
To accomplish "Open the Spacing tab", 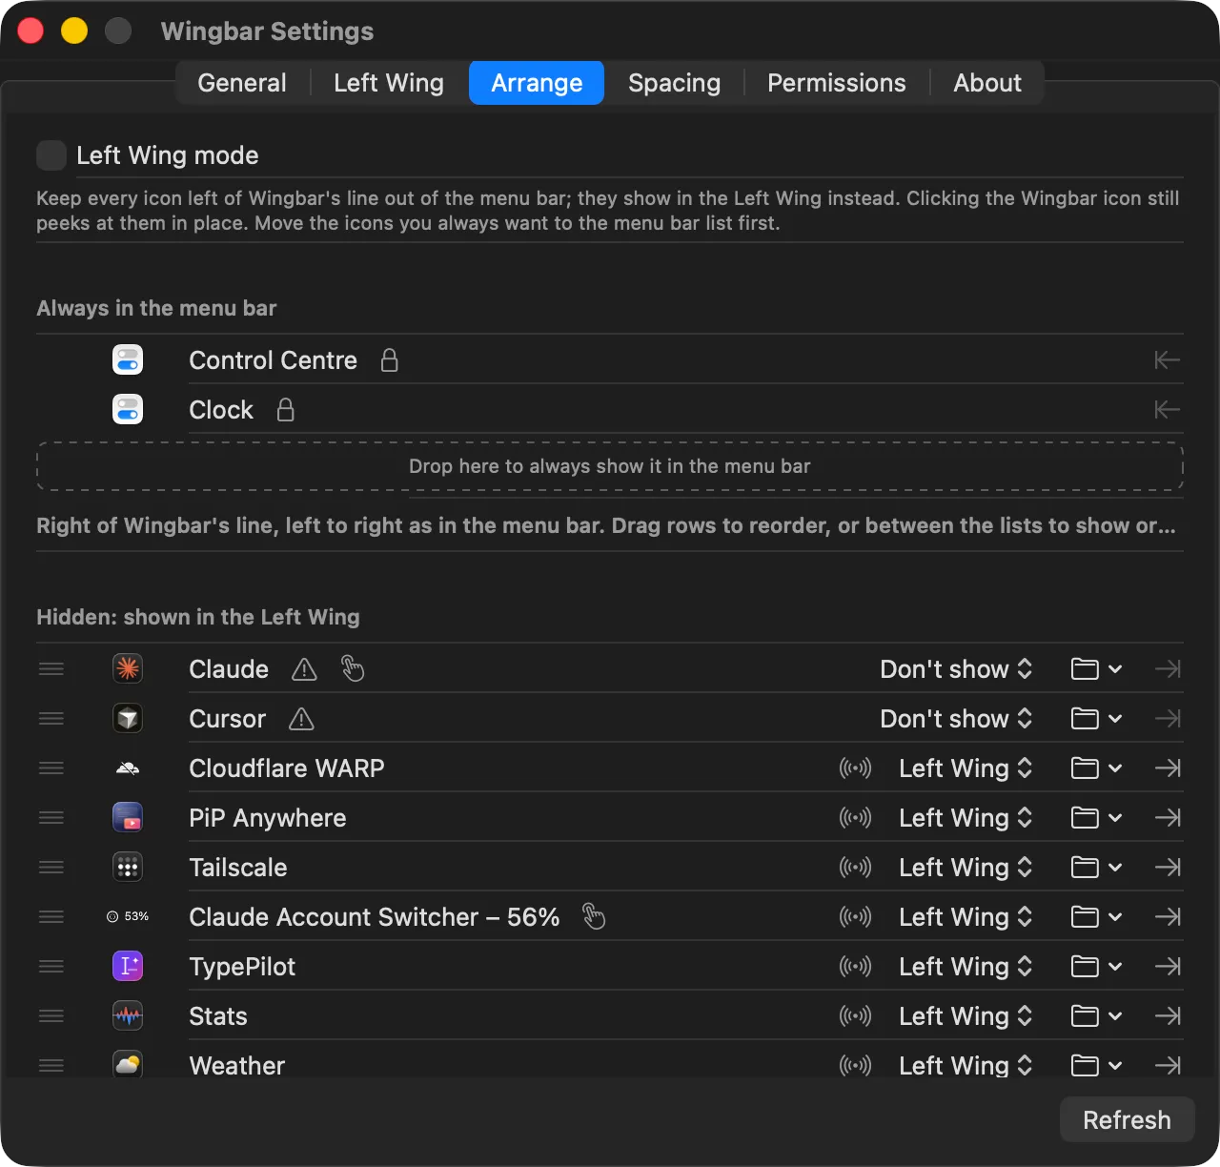I will [674, 83].
